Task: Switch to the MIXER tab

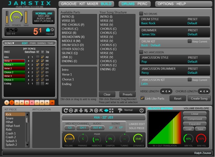Action: (93, 4)
